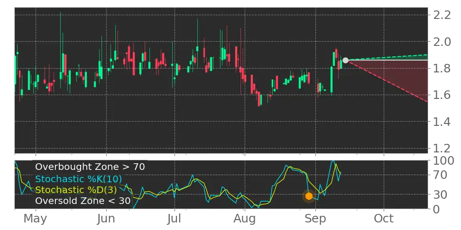Click the 1.2 price axis value
Viewport: 461px width, 230px height.
pos(442,148)
